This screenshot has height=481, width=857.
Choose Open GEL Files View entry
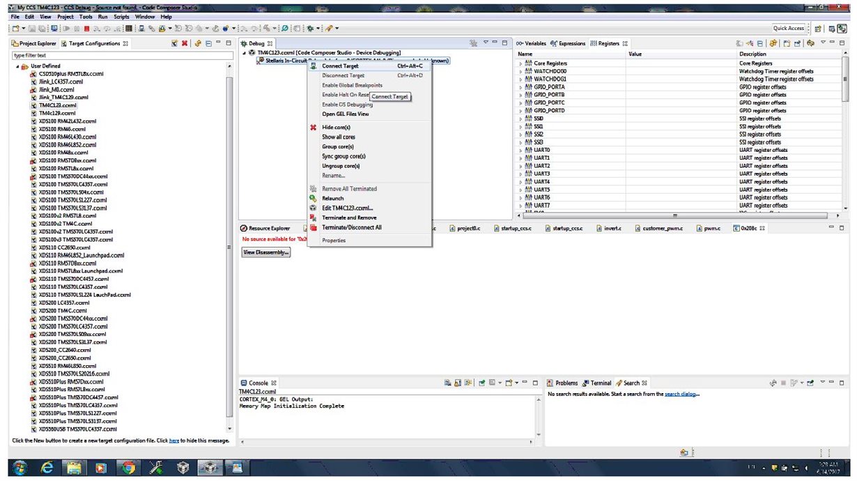(x=369, y=114)
